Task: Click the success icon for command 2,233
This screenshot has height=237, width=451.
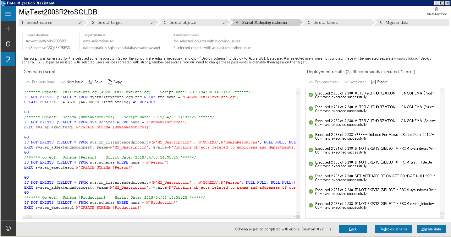Action: coord(311,136)
